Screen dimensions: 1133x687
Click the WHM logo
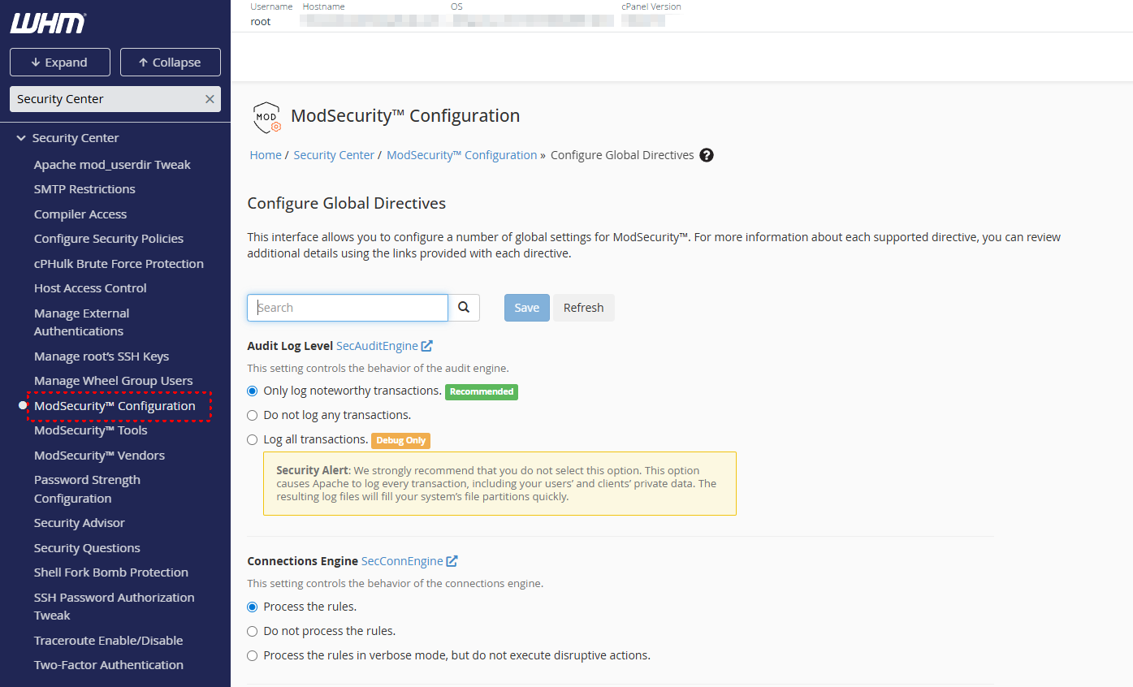coord(48,24)
